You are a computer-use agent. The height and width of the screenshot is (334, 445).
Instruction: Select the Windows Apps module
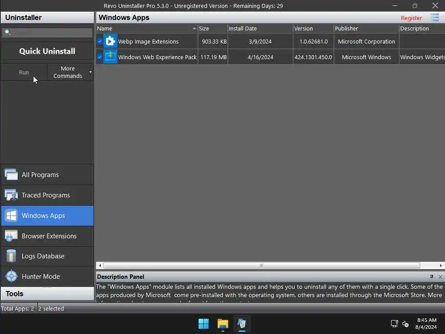pos(47,216)
